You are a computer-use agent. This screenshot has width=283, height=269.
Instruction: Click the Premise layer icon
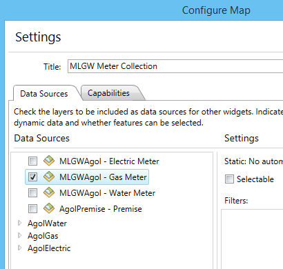tap(49, 208)
